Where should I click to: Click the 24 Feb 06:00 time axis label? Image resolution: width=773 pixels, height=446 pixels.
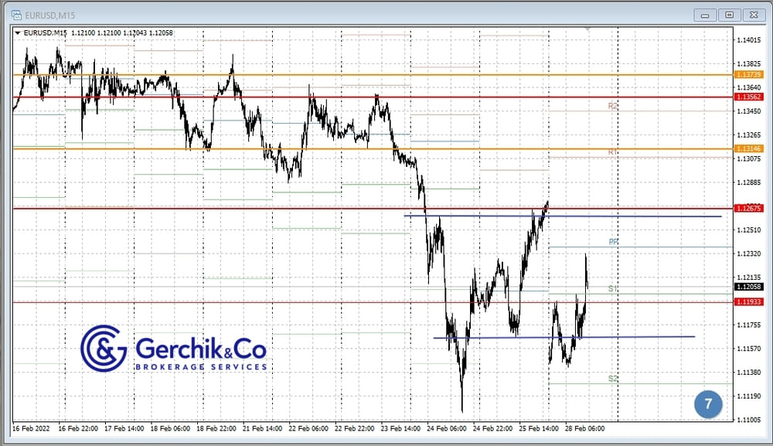click(x=447, y=428)
